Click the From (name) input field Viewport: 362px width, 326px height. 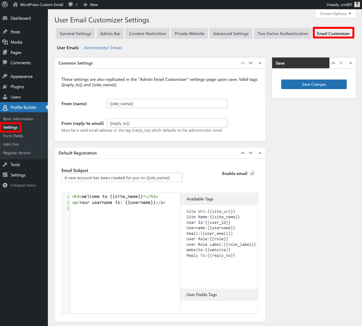[x=167, y=104]
